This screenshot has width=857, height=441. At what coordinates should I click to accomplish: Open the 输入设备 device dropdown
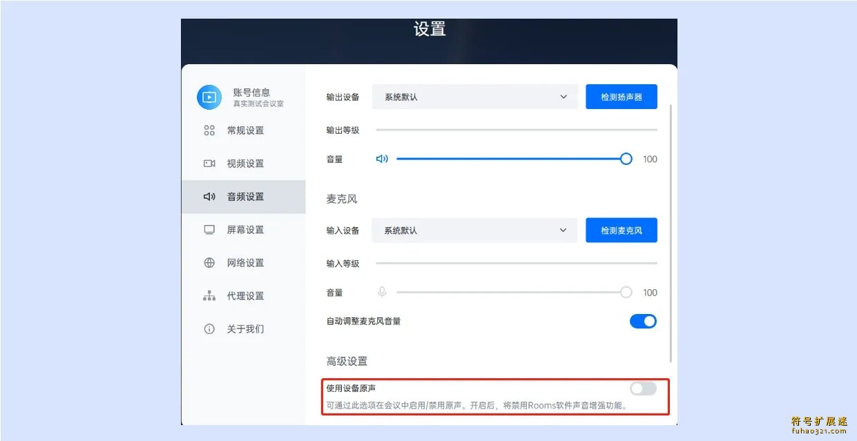point(474,230)
